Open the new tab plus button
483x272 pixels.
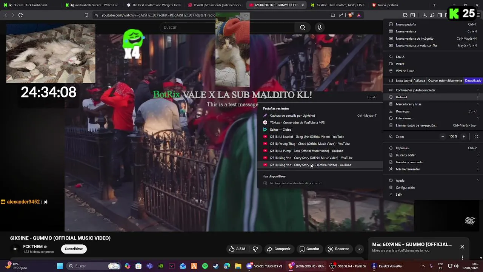coord(434,5)
